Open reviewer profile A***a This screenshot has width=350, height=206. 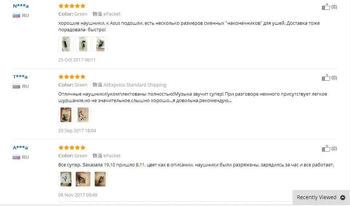coord(20,148)
